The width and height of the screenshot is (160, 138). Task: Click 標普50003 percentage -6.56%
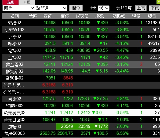pyautogui.click(x=122, y=133)
